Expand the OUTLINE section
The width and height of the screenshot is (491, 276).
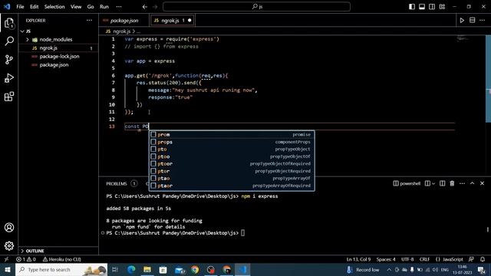(x=35, y=251)
